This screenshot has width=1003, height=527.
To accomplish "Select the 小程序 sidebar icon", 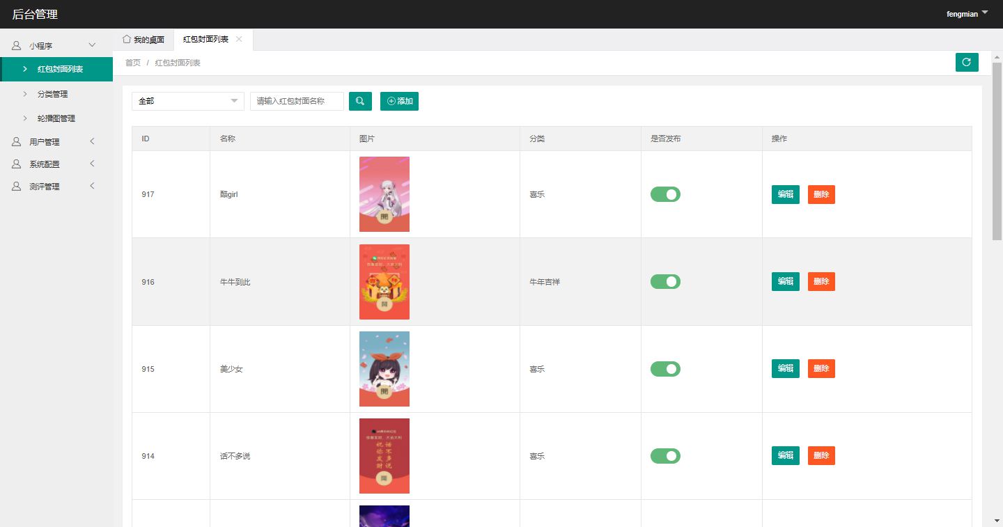I will tap(15, 45).
